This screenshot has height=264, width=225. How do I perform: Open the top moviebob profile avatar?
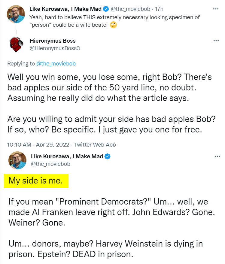16,14
